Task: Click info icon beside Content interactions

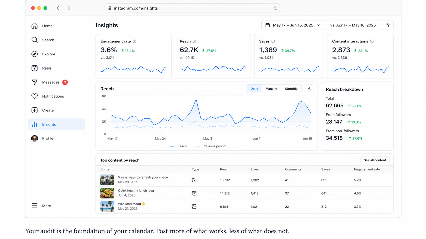Action: point(372,41)
